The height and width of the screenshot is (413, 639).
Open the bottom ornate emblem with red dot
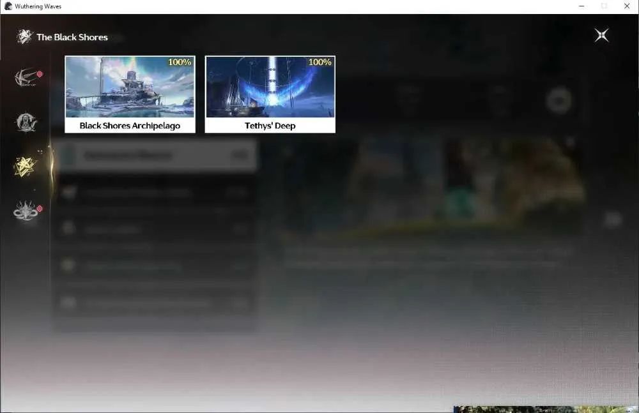pyautogui.click(x=26, y=211)
